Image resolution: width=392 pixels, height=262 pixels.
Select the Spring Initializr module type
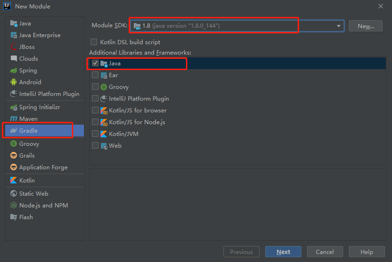click(45, 107)
